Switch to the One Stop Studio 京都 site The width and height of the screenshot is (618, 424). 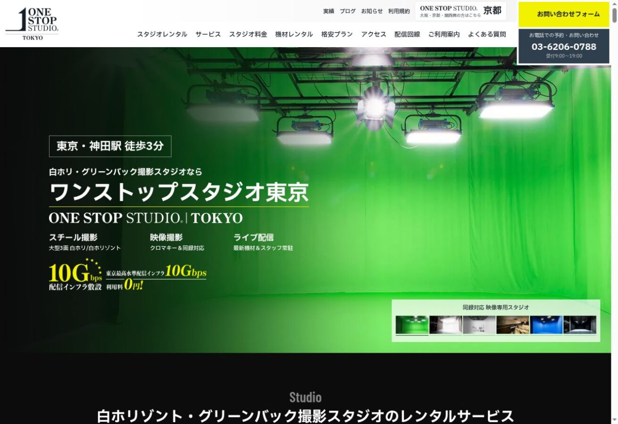[x=460, y=11]
